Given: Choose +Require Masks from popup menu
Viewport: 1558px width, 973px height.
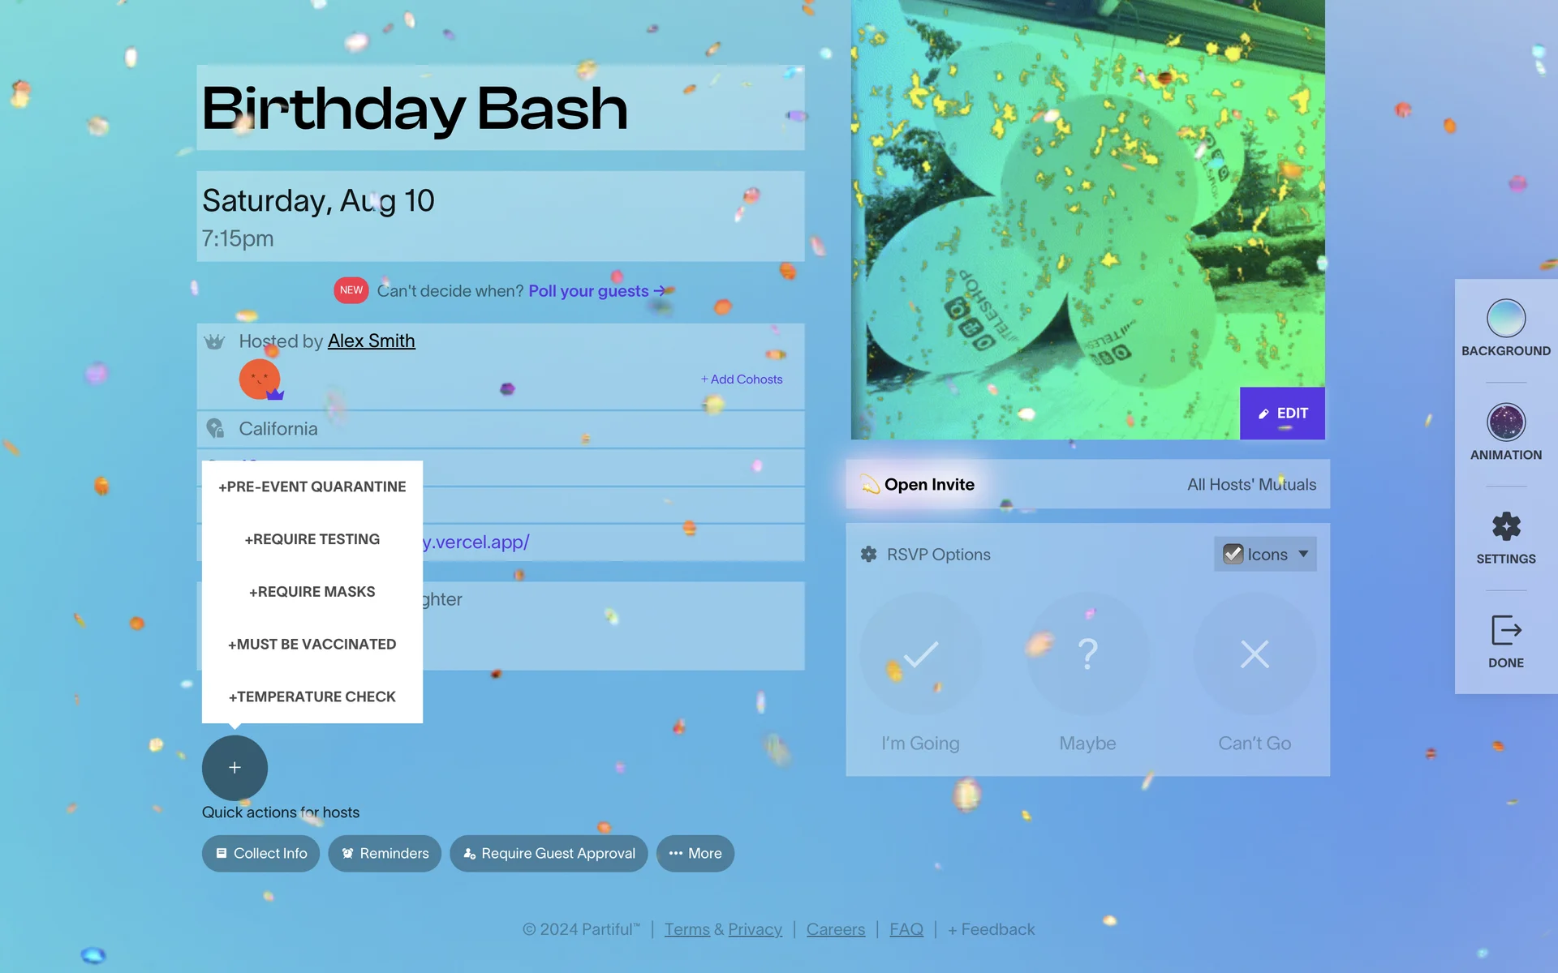Looking at the screenshot, I should pyautogui.click(x=312, y=592).
